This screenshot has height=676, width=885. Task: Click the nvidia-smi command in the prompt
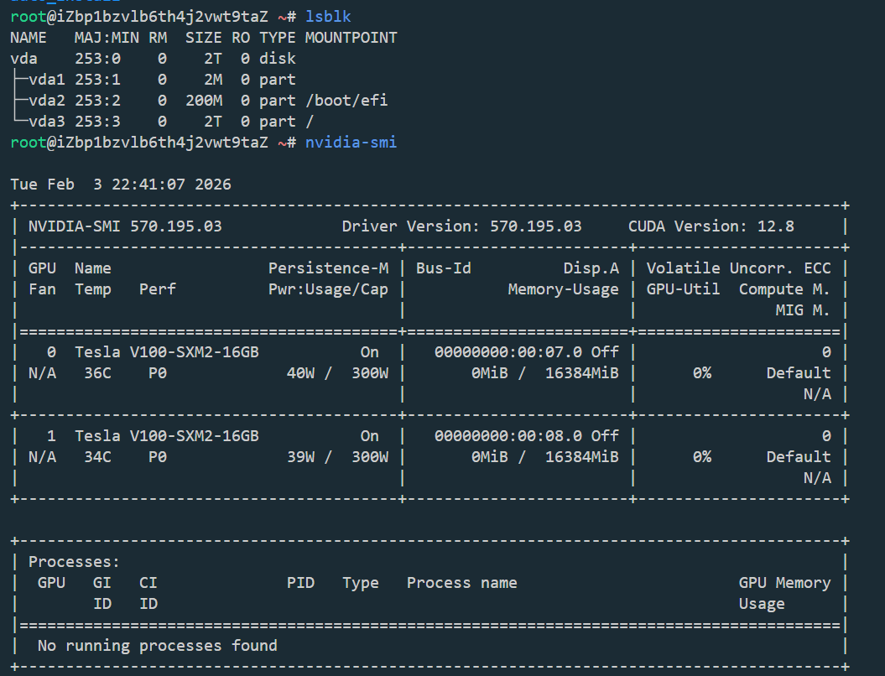(x=351, y=143)
